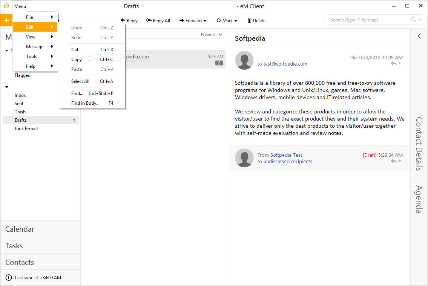Click reply arrow icon on draft message
Viewport: 428px width, 286px height.
tap(393, 161)
